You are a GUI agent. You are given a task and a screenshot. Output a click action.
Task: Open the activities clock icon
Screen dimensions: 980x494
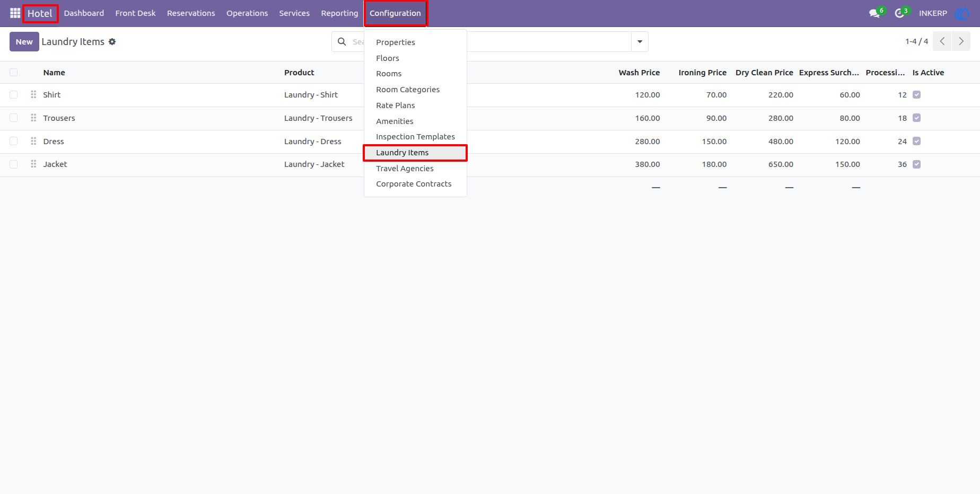tap(899, 13)
